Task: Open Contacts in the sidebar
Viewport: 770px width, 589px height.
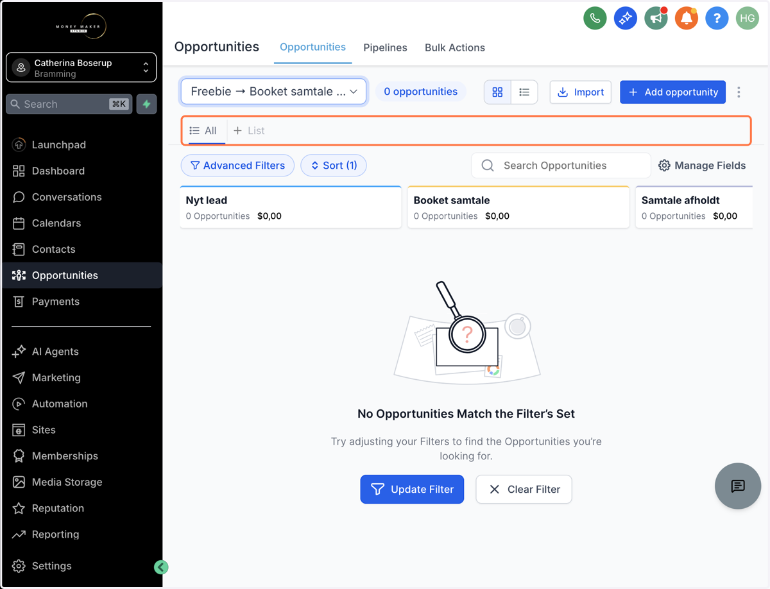Action: pyautogui.click(x=81, y=249)
